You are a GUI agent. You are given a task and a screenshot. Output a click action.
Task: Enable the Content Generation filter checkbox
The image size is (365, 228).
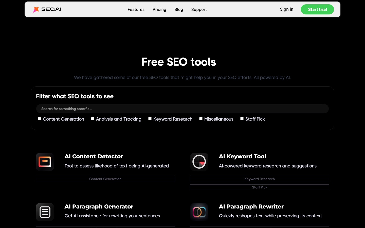point(39,119)
